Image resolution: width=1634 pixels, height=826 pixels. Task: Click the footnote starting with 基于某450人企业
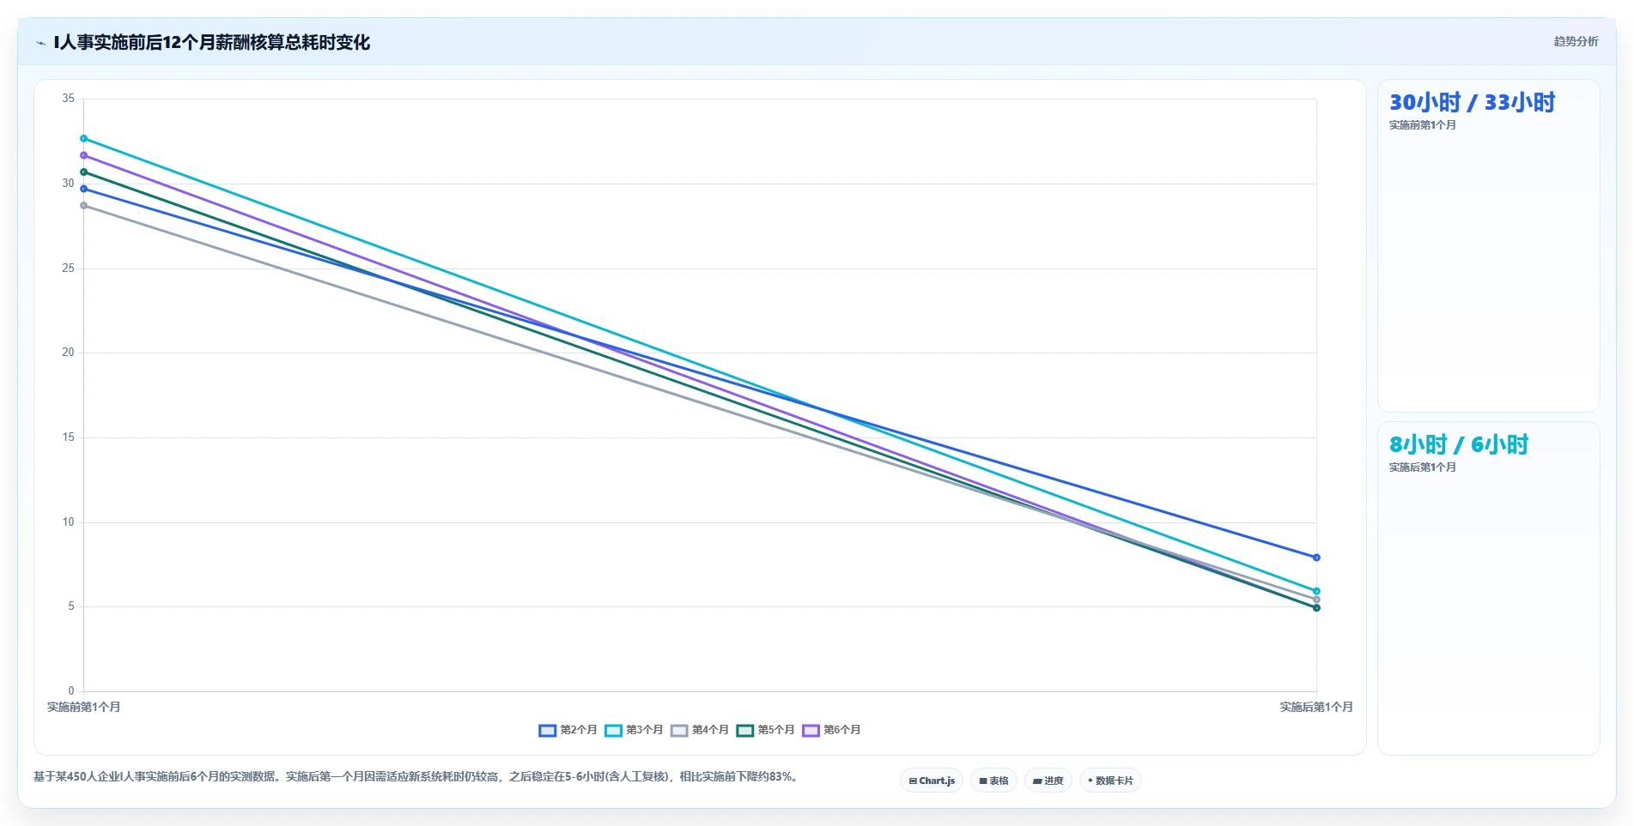[x=416, y=777]
